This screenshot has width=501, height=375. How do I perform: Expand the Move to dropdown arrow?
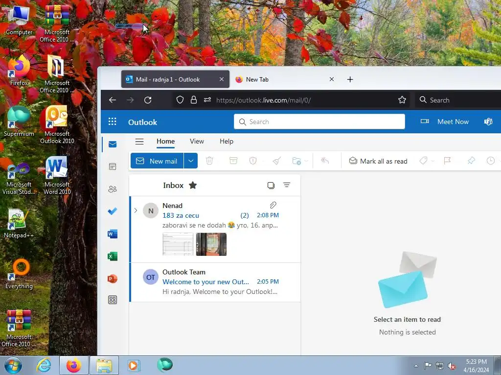pyautogui.click(x=306, y=161)
